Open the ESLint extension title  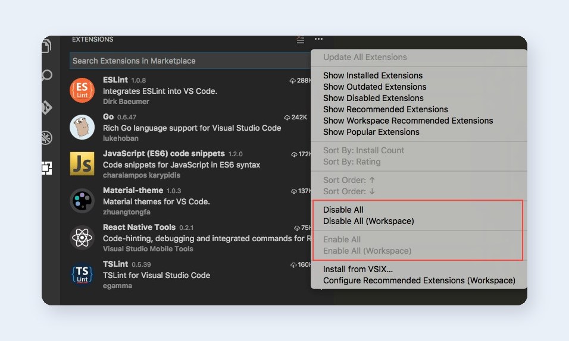[x=115, y=80]
